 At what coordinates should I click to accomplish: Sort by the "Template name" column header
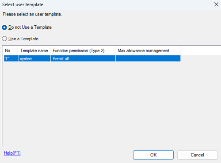tap(34, 50)
